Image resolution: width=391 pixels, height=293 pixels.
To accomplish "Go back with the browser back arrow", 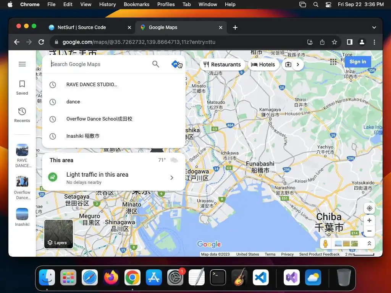I will [17, 42].
